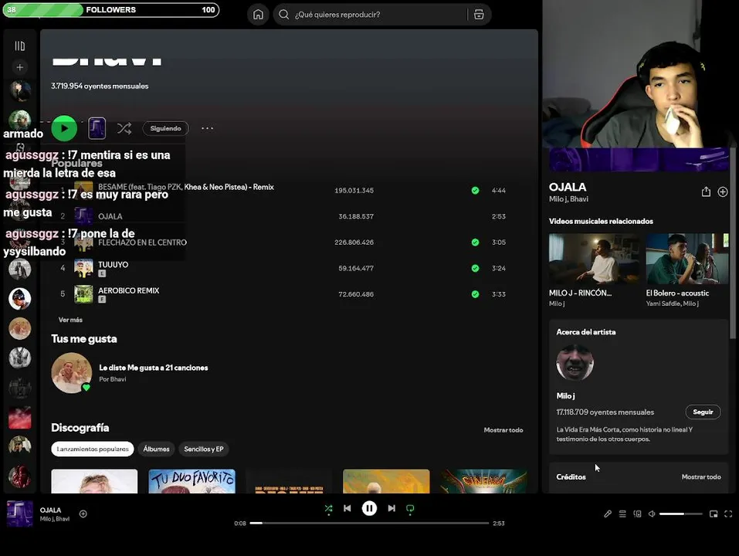Open the OJALA preview card beside play
The image size is (739, 556).
[97, 128]
